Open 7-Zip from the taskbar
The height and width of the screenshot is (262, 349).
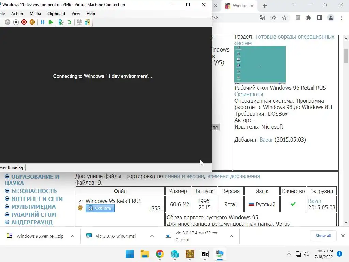coord(204,254)
